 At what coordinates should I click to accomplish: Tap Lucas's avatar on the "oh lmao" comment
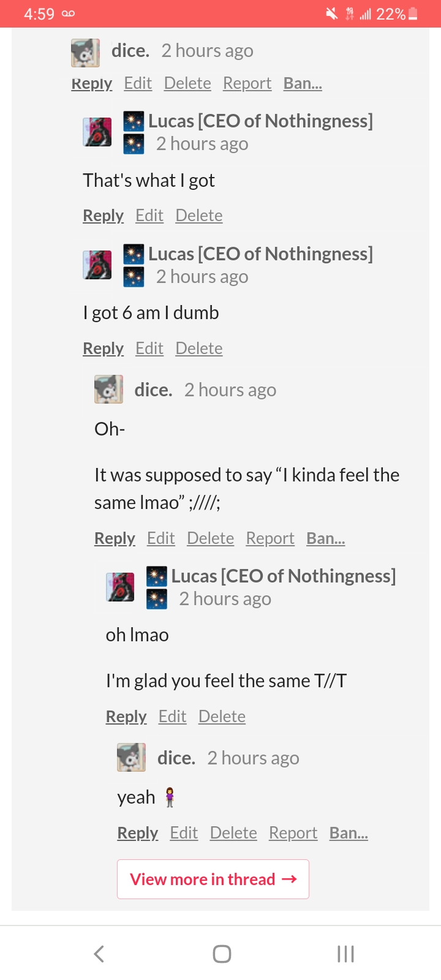(120, 587)
